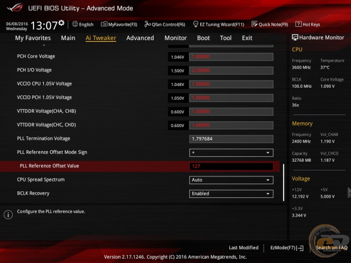Click the info circle icon
This screenshot has height=263, width=351.
coord(8,215)
